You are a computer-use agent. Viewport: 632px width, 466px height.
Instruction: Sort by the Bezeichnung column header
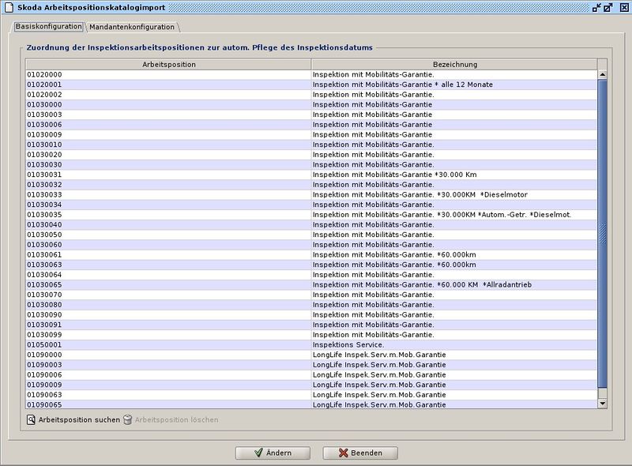(x=454, y=65)
